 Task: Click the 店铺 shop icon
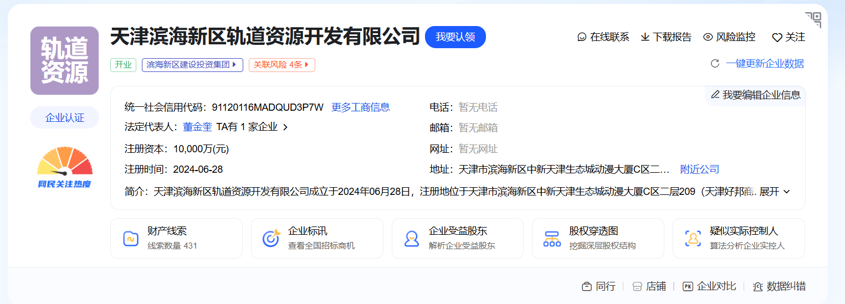[x=637, y=286]
